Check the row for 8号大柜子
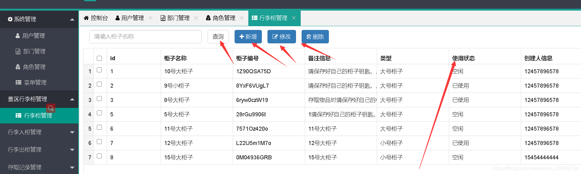The image size is (581, 174). [x=99, y=99]
